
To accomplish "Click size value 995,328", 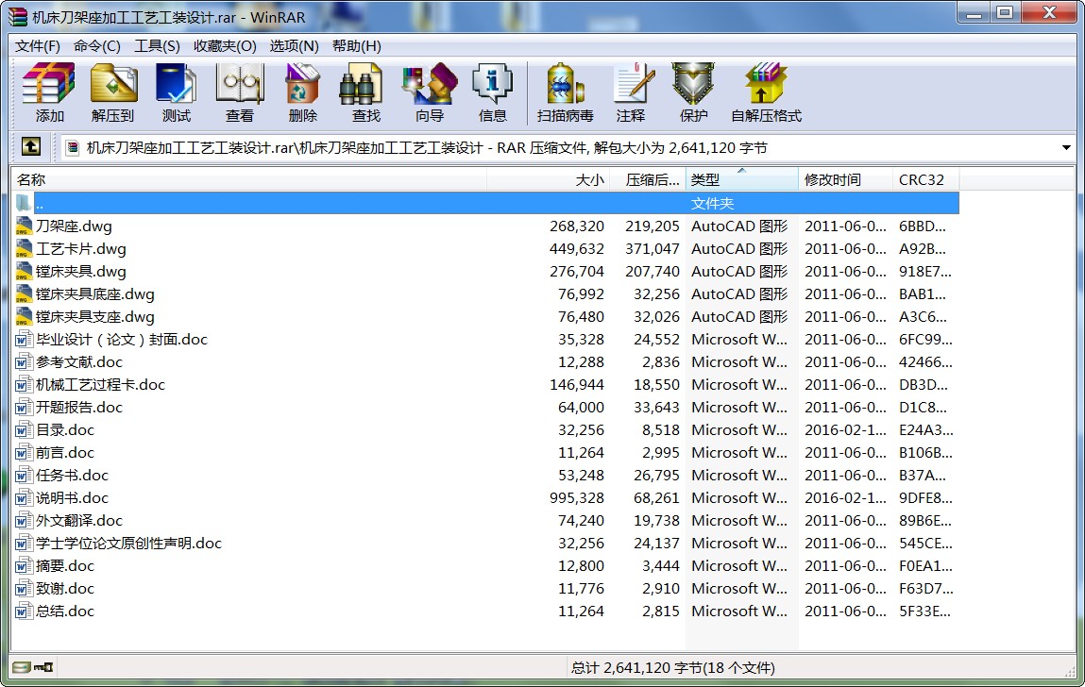I will pos(577,498).
